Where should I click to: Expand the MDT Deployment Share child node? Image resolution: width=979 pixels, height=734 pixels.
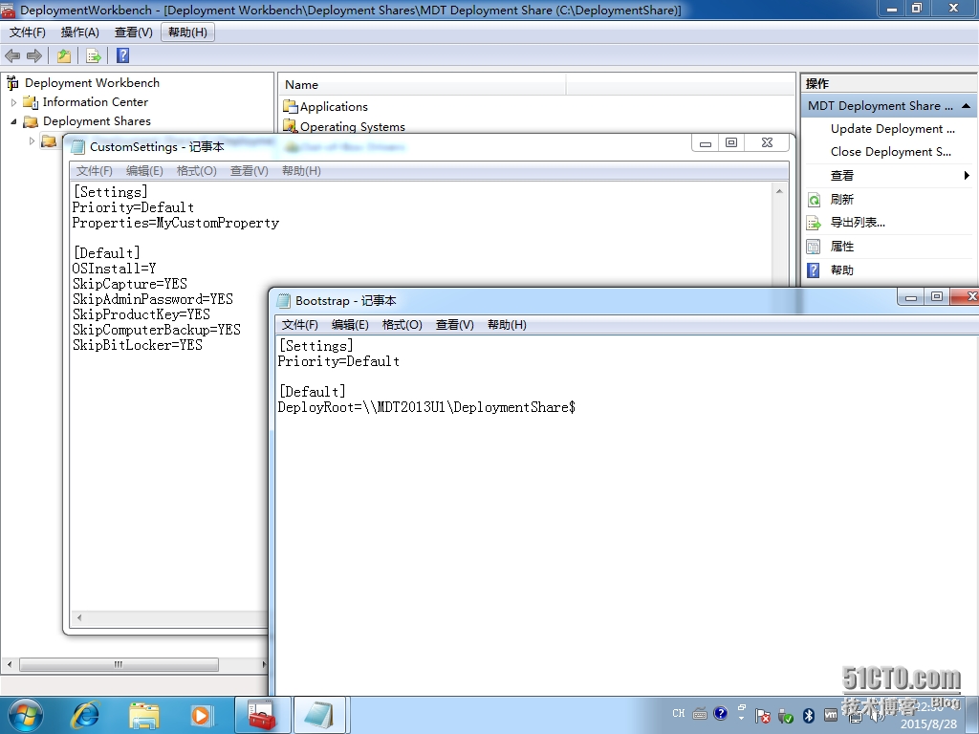tap(32, 141)
